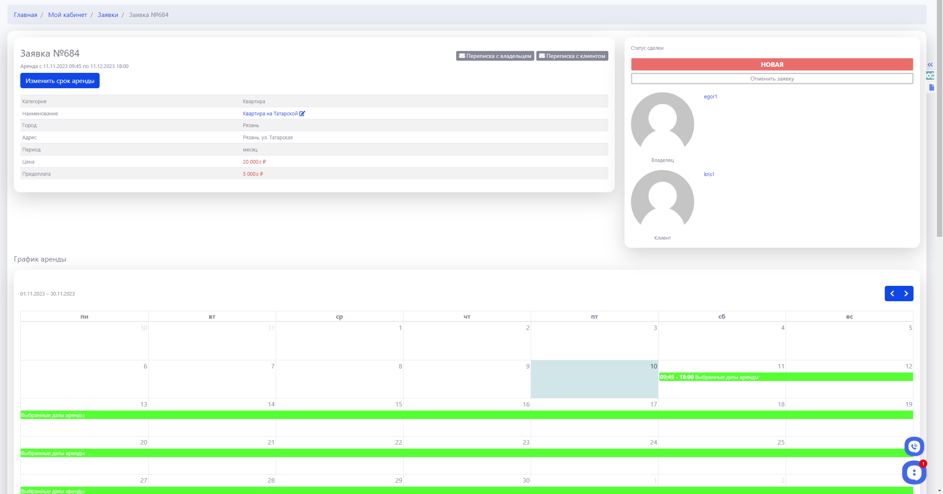The image size is (943, 494).
Task: Open egor1 owner profile link
Action: click(x=710, y=96)
